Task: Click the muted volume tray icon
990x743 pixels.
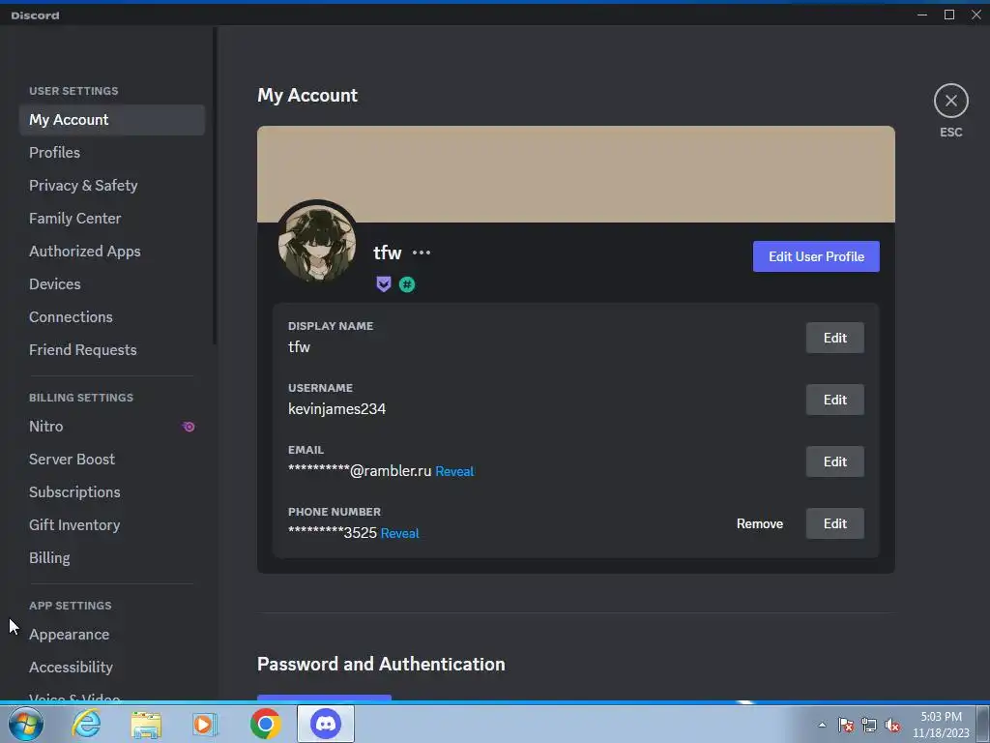Action: pyautogui.click(x=892, y=725)
